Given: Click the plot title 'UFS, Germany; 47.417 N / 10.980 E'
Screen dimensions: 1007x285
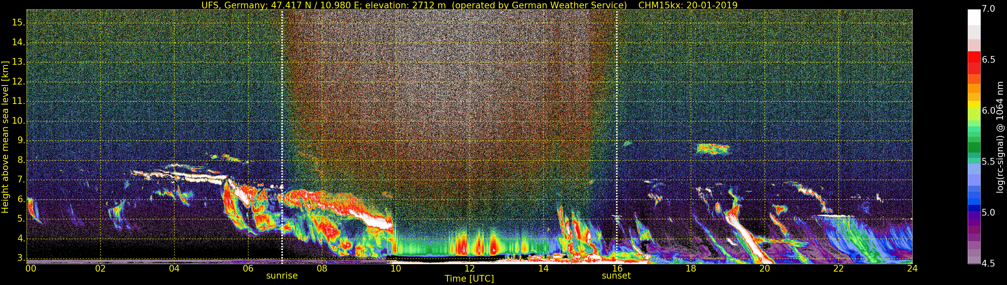Looking at the screenshot, I should click(x=282, y=5).
